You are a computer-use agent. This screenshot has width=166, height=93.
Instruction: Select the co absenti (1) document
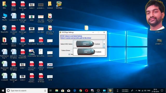(x=13, y=17)
